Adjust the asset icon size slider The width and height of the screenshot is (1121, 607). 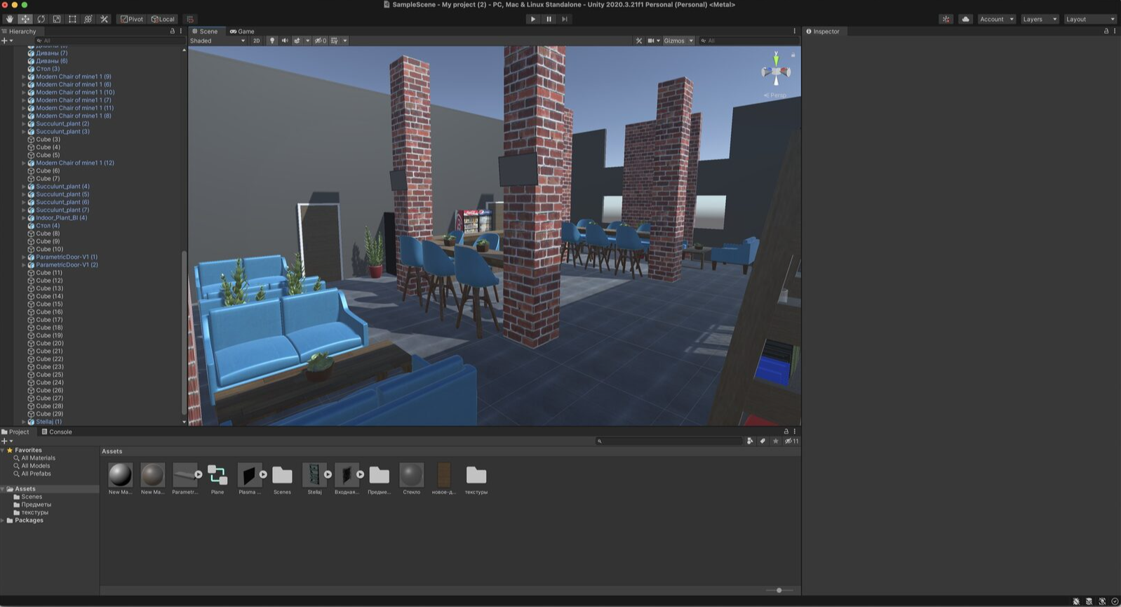[x=779, y=590]
